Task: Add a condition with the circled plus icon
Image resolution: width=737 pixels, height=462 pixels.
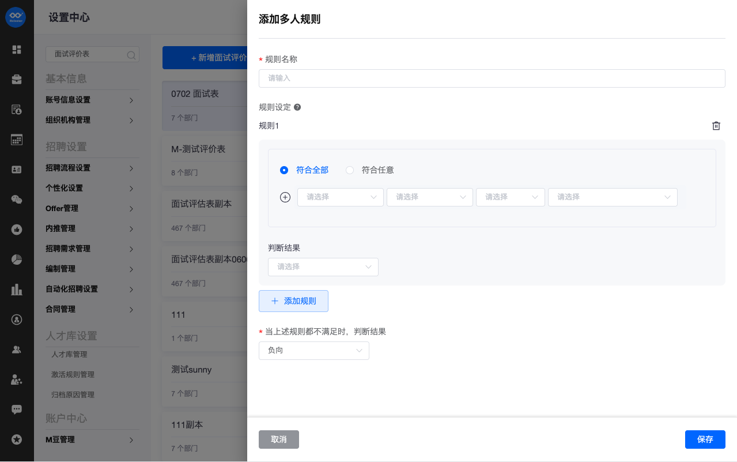Action: pos(285,197)
